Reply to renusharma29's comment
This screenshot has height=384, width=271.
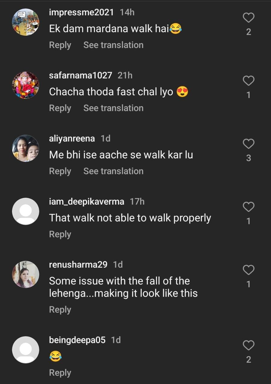coord(60,310)
